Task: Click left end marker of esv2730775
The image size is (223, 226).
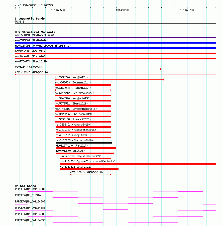Action: click(x=16, y=74)
